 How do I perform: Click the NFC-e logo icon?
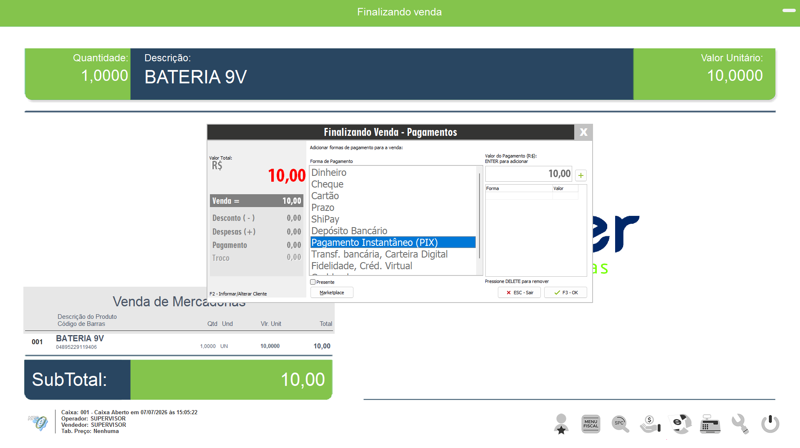coord(38,423)
